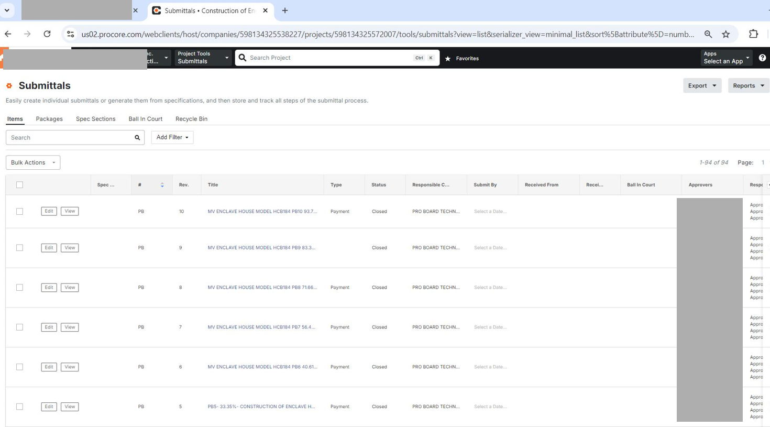Click Edit for the PB5 submittal
This screenshot has height=427, width=770.
(49, 407)
